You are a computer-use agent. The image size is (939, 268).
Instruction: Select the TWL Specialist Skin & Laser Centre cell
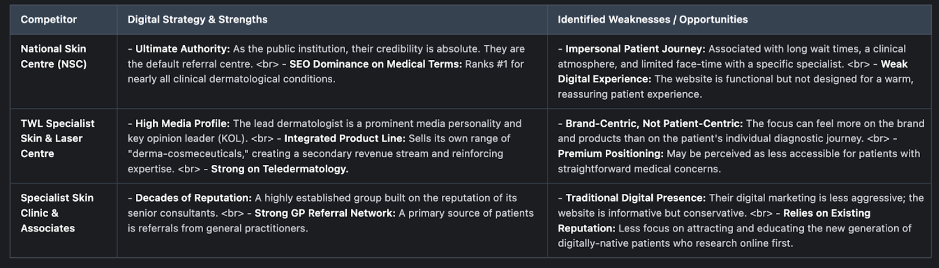click(57, 138)
